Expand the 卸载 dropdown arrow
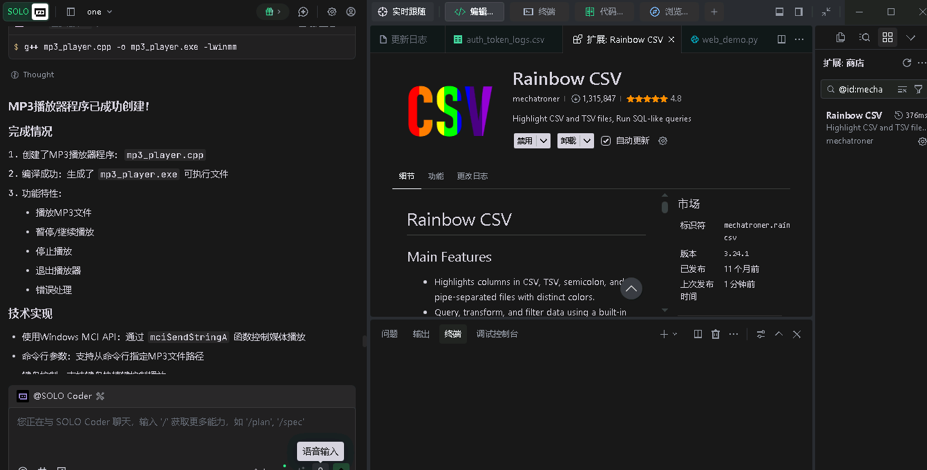 [x=587, y=141]
